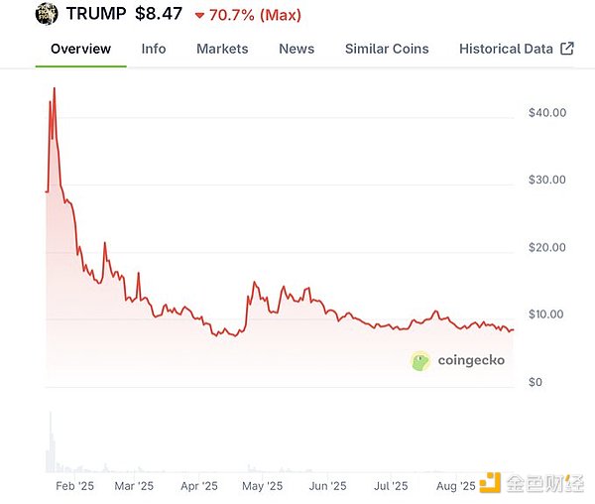Click the $40.00 price axis label
This screenshot has height=504, width=595.
pyautogui.click(x=547, y=113)
